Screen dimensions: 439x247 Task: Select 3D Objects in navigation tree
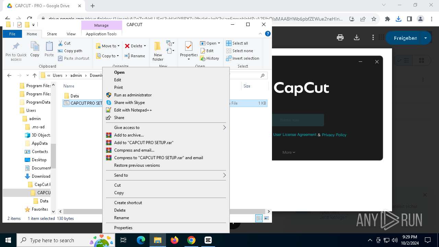click(41, 135)
